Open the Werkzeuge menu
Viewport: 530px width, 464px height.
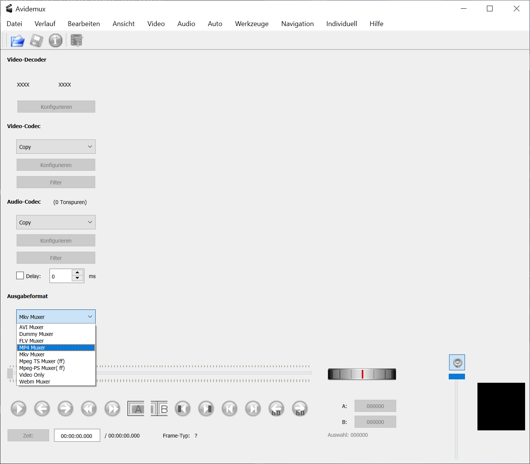coord(251,23)
